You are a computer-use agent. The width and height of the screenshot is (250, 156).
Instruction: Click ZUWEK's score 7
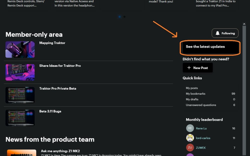click(x=234, y=148)
